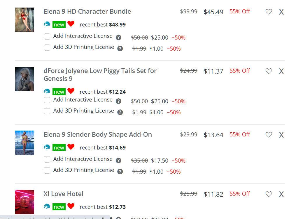
Task: Delete XI Love Hotel from cart
Action: [281, 194]
